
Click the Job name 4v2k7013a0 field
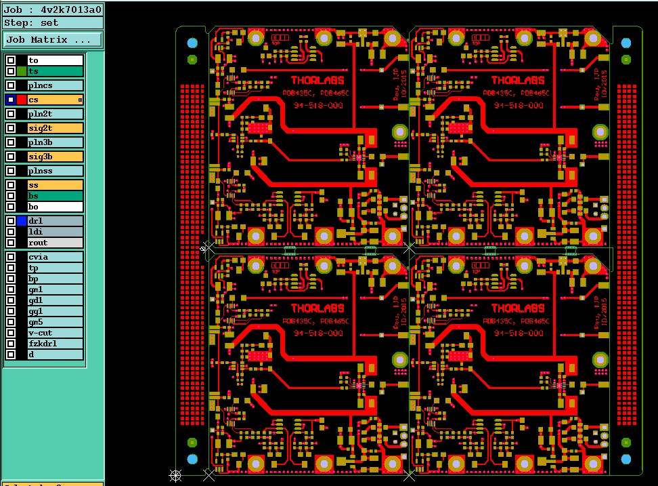(53, 9)
